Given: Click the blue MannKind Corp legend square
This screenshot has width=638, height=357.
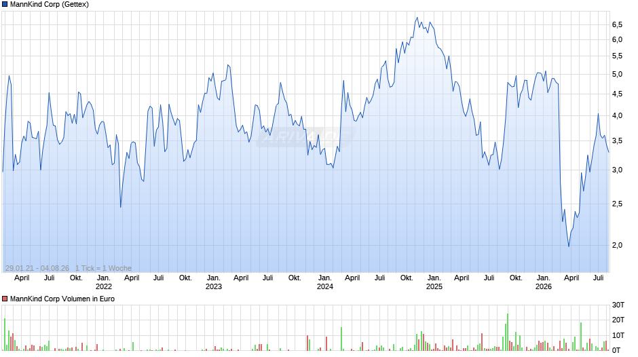Looking at the screenshot, I should click(x=5, y=5).
